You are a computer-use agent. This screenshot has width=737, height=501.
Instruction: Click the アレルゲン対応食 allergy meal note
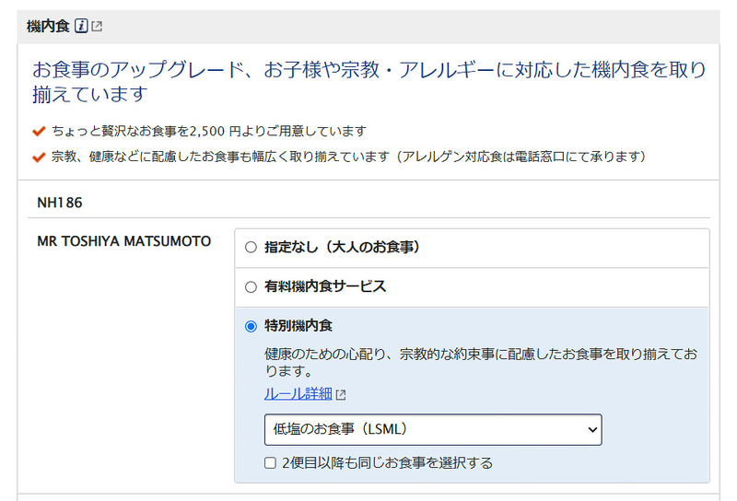tap(348, 157)
